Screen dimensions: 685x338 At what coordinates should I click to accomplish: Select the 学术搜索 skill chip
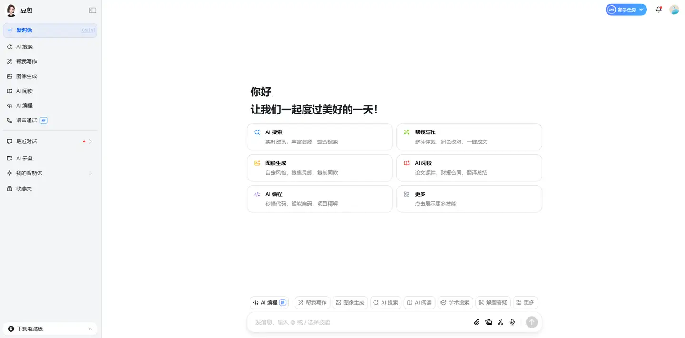click(455, 303)
